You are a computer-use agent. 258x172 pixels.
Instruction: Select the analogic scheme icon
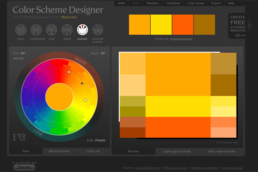tap(82, 30)
